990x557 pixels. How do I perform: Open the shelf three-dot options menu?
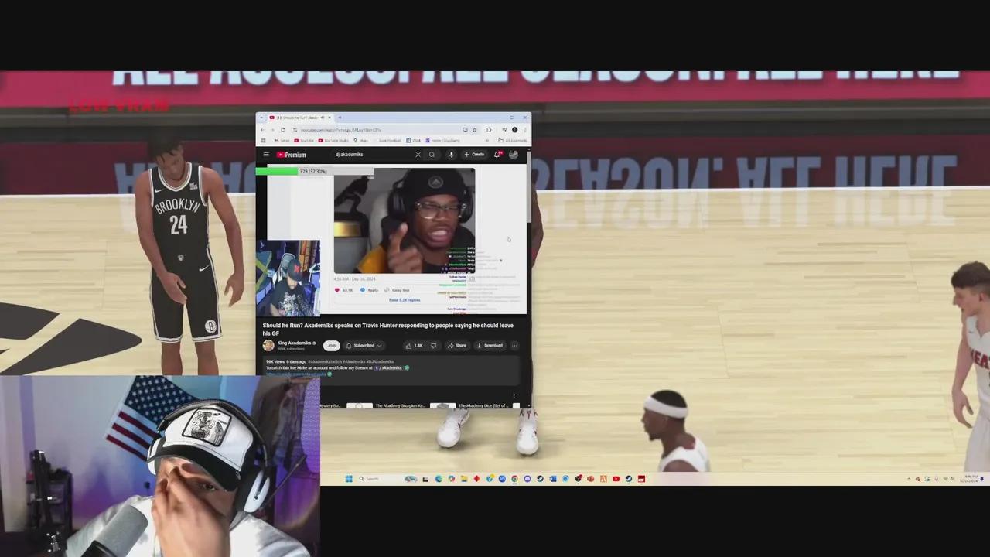click(x=514, y=395)
